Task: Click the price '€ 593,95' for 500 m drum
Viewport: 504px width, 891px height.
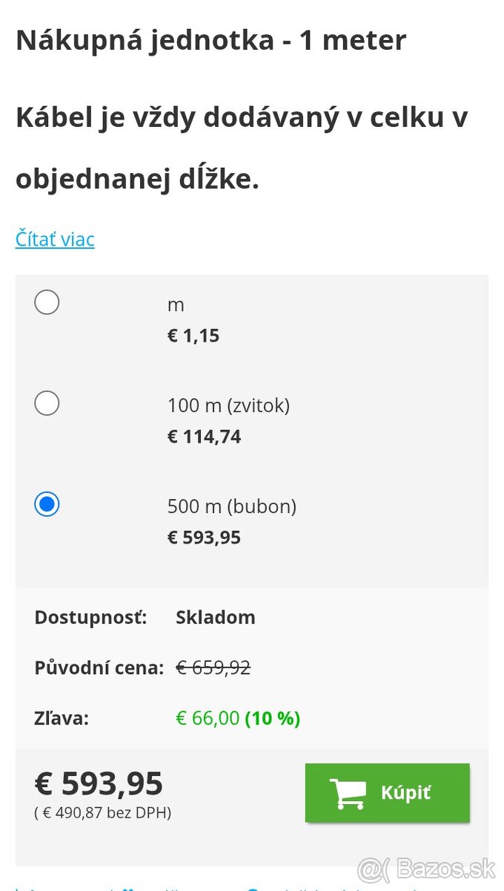Action: point(204,536)
